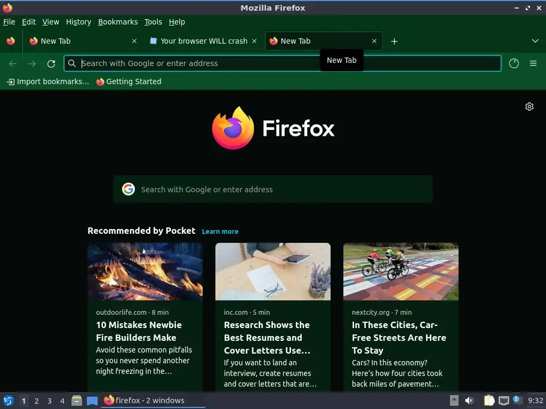This screenshot has width=546, height=409.
Task: Open the system start menu icon
Action: [9, 400]
